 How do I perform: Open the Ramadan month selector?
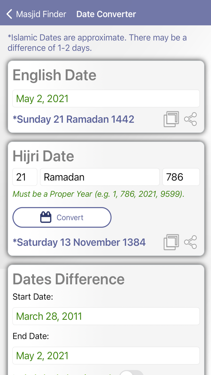pos(100,177)
